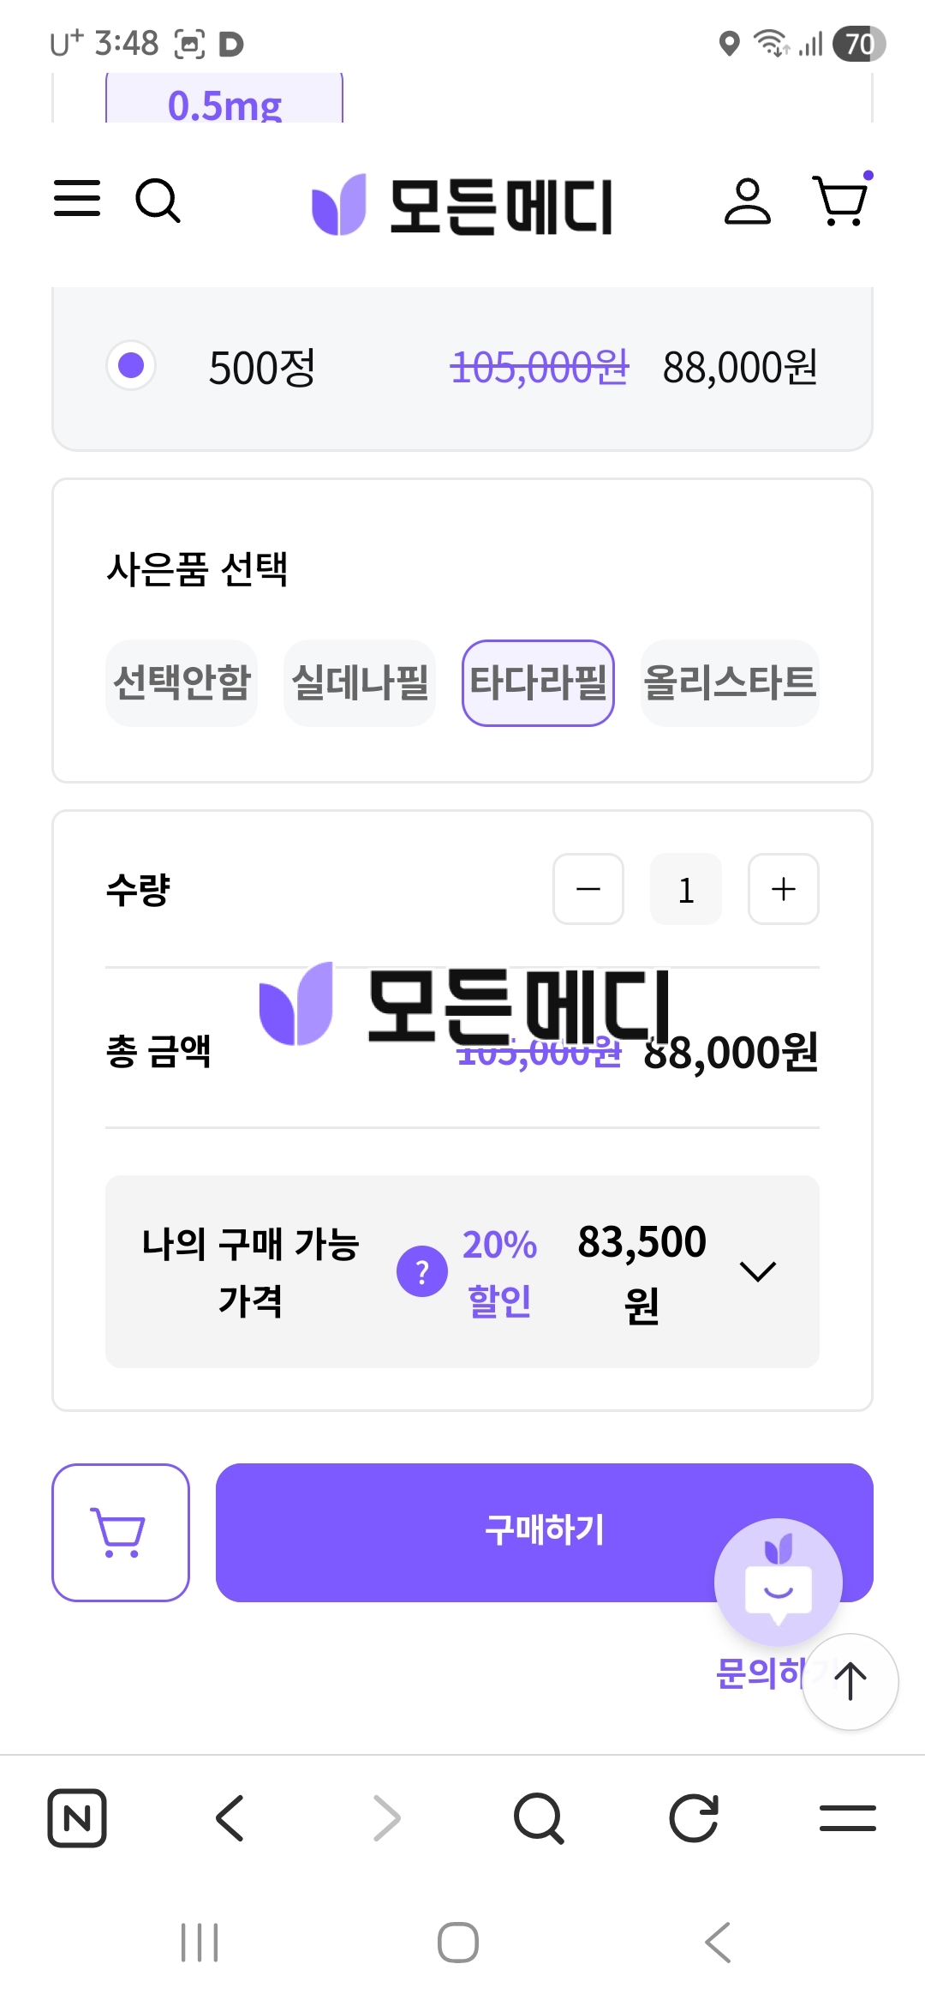The image size is (925, 2006).
Task: Open the user account profile icon
Action: point(747,202)
